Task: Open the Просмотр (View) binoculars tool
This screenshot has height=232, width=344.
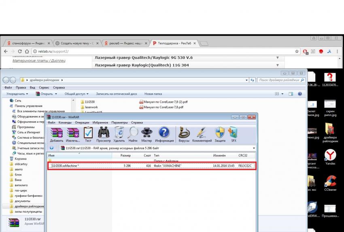Action: coord(103,134)
